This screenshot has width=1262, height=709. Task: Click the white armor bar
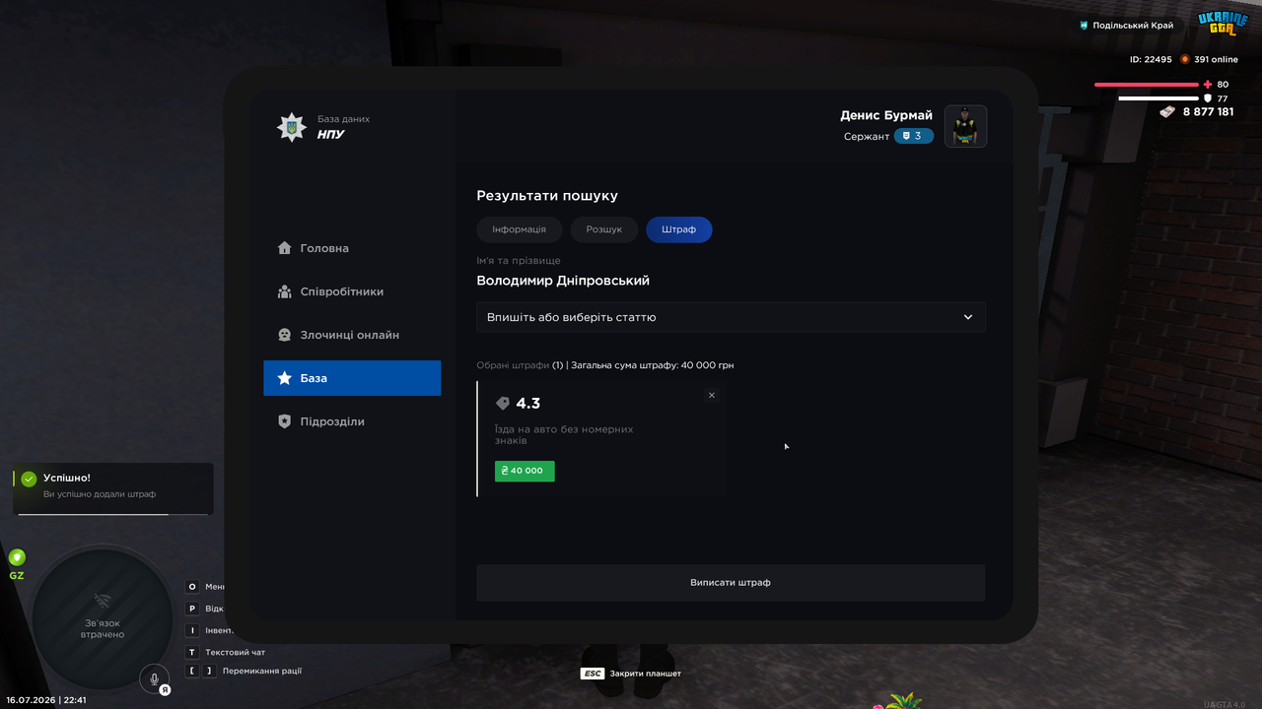pos(1157,98)
